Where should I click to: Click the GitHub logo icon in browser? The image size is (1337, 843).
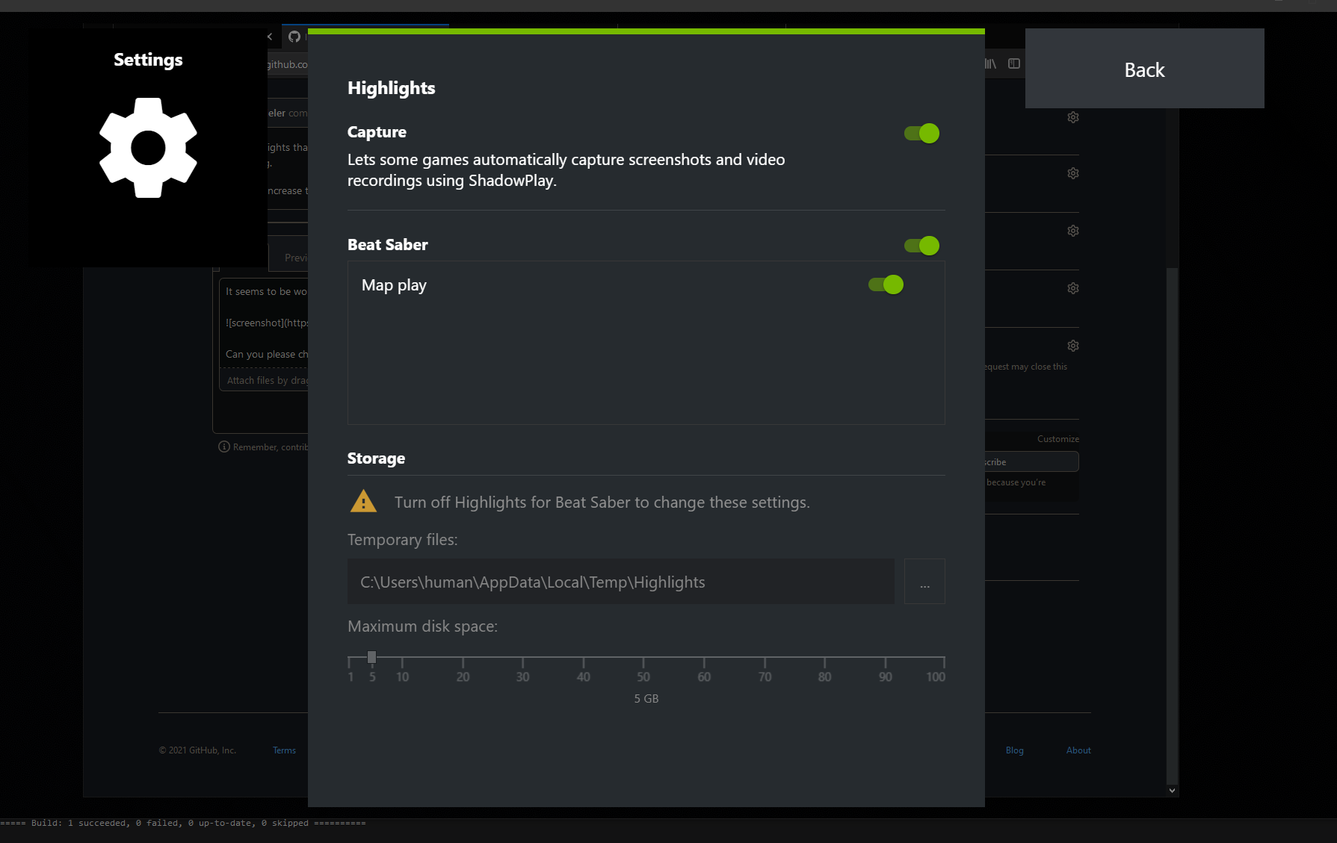(294, 37)
